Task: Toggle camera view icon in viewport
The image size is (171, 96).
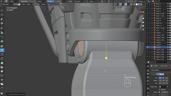Action: point(143,26)
